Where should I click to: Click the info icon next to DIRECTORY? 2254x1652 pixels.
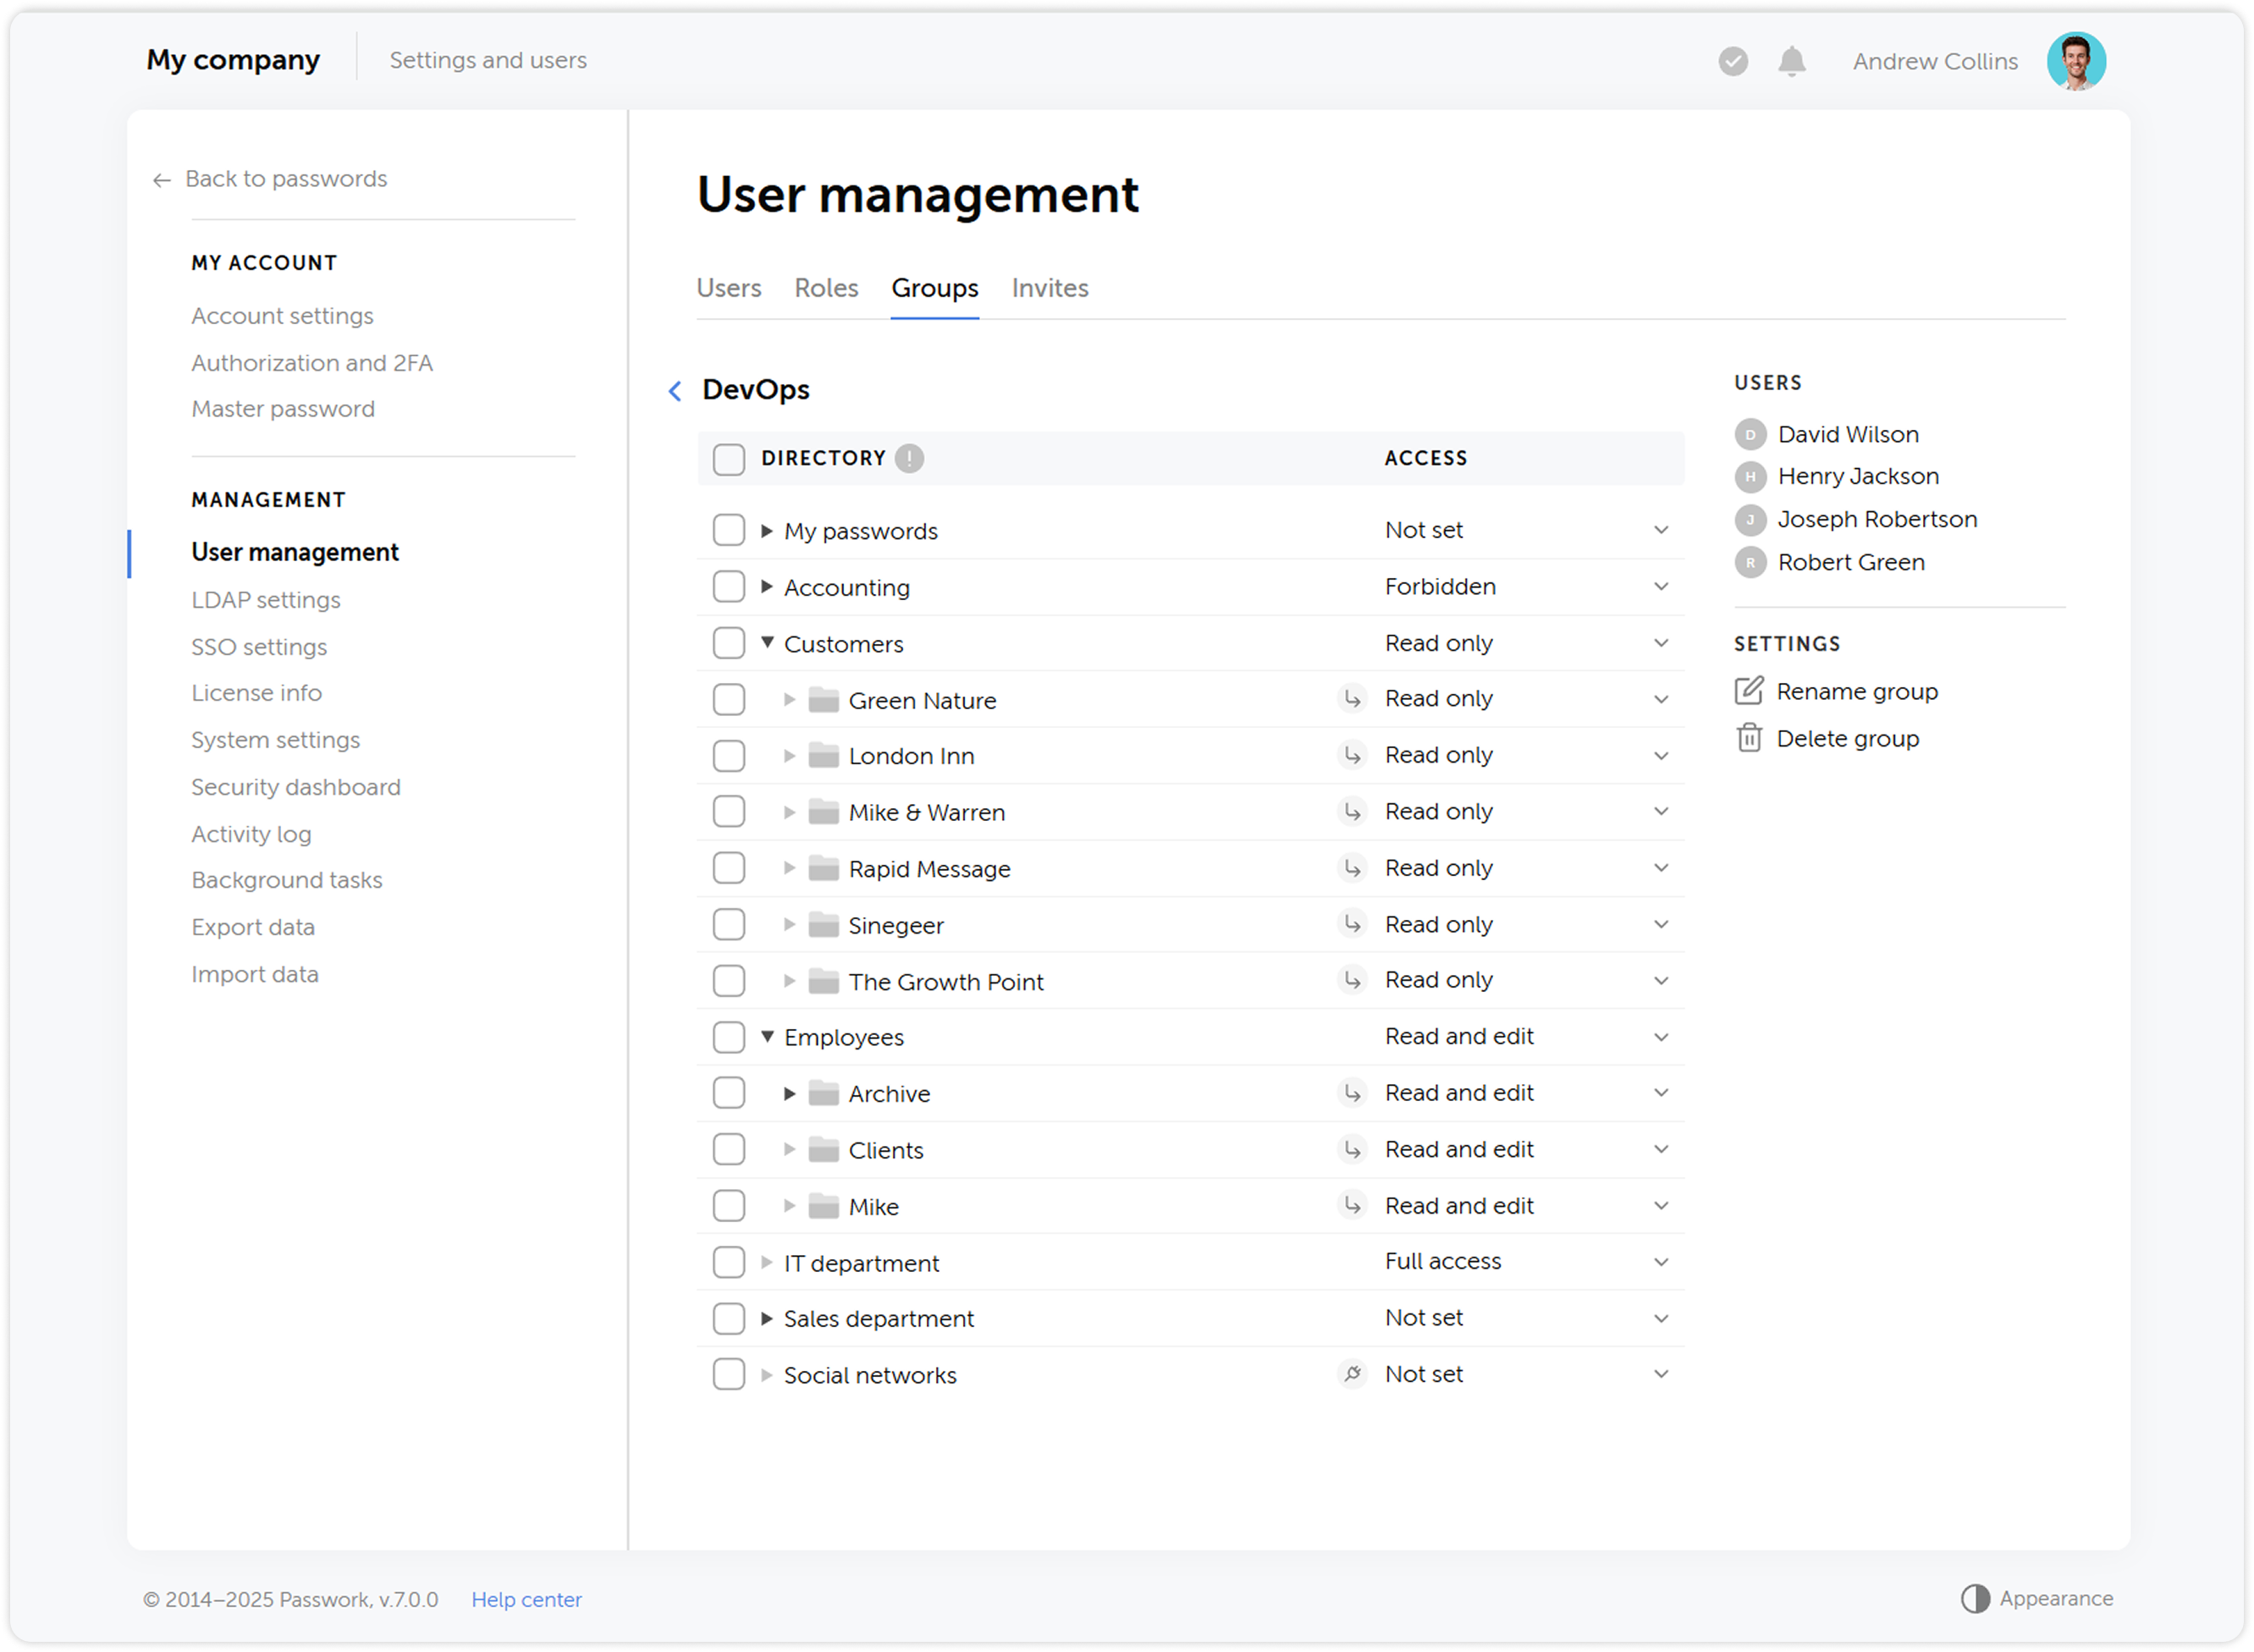tap(909, 458)
